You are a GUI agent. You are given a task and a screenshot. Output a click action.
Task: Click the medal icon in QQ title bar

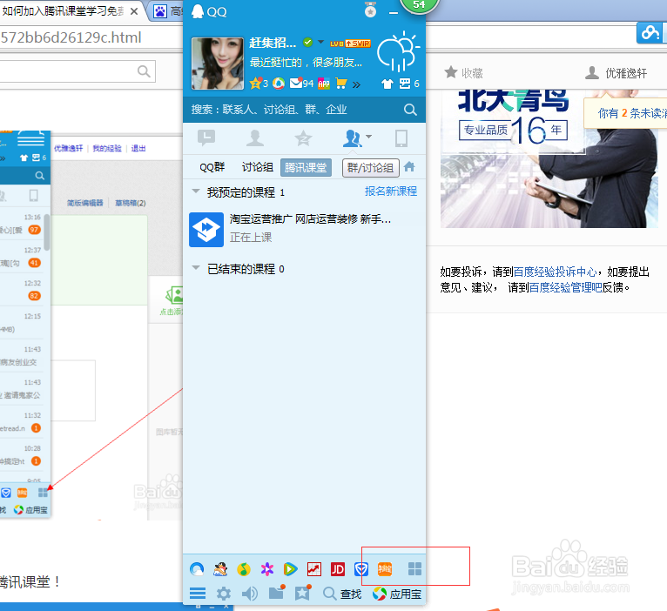click(x=371, y=10)
